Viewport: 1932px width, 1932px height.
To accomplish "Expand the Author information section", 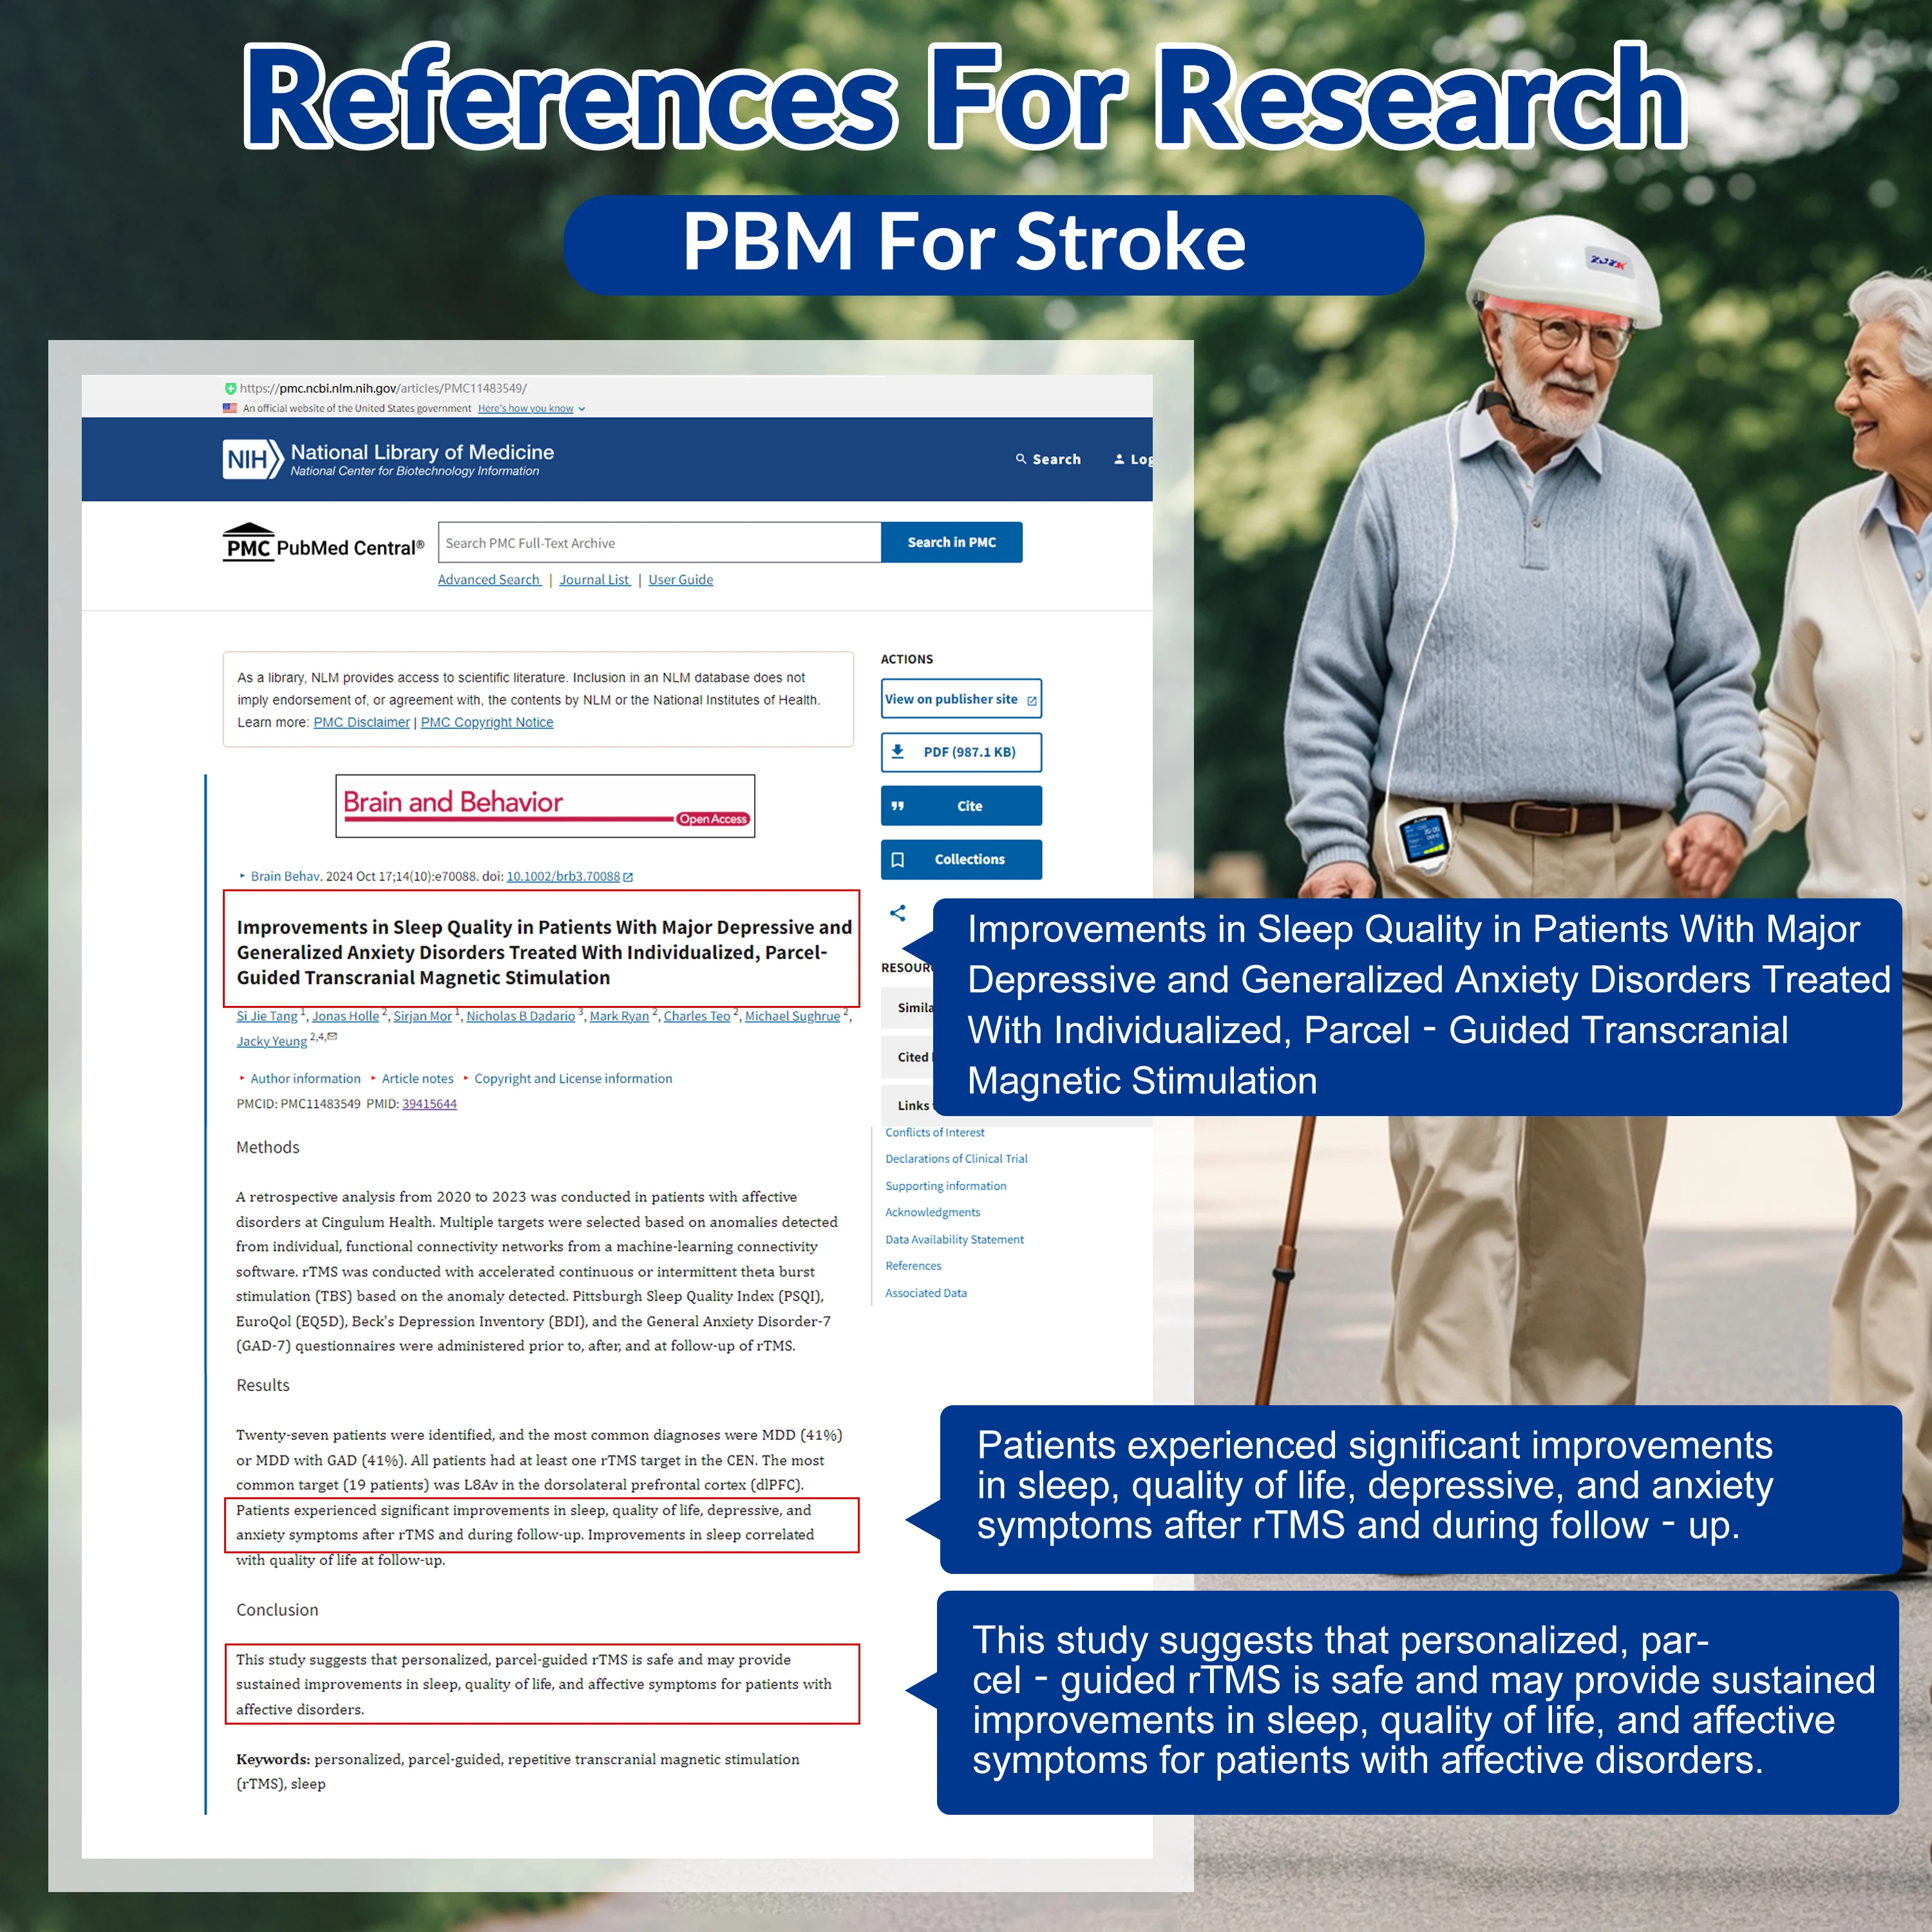I will coord(304,1078).
